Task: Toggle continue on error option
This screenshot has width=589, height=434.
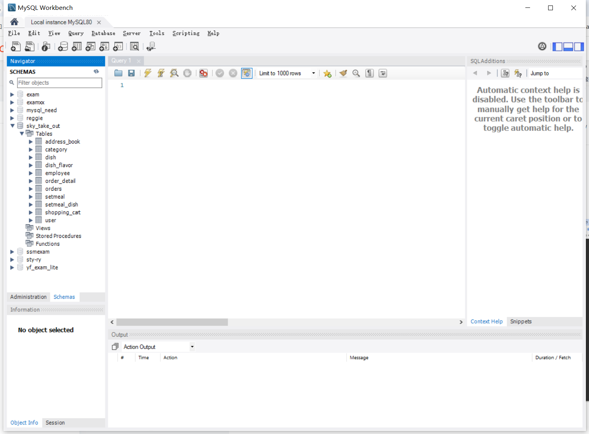Action: coord(204,73)
